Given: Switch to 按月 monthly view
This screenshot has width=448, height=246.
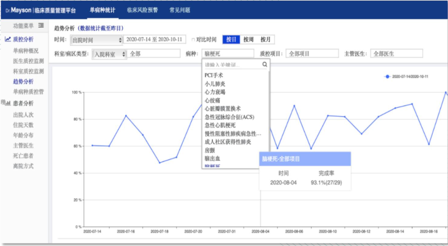Looking at the screenshot, I should click(x=266, y=40).
